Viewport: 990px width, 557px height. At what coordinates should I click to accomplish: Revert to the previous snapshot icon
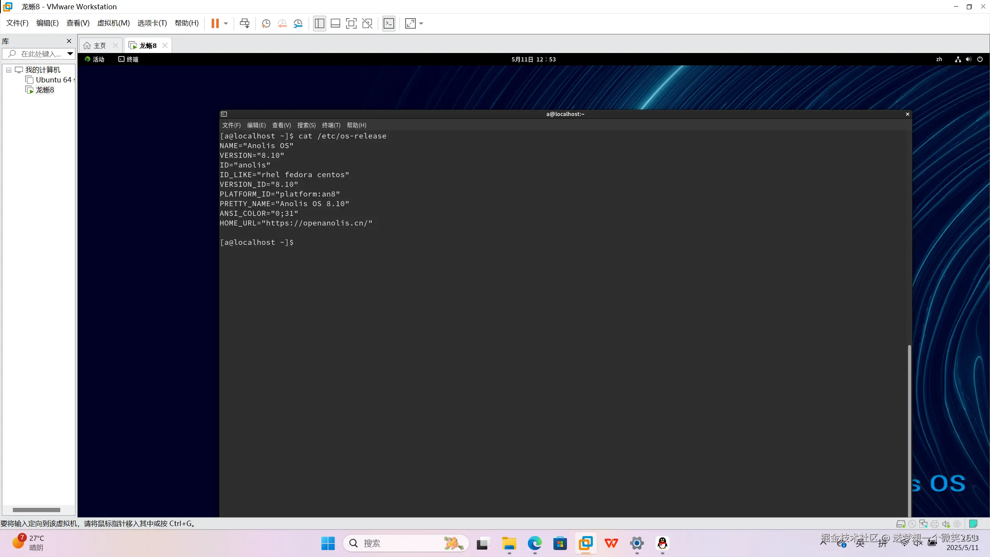click(282, 24)
